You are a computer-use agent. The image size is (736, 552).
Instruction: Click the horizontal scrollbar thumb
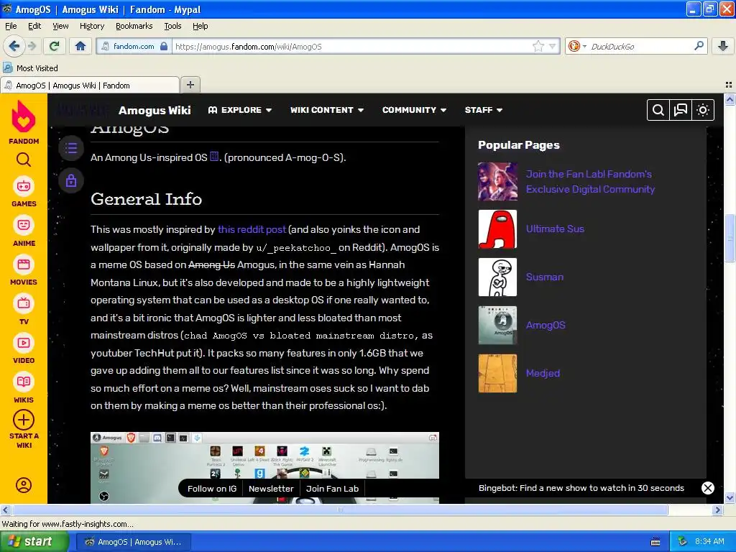[x=339, y=510]
